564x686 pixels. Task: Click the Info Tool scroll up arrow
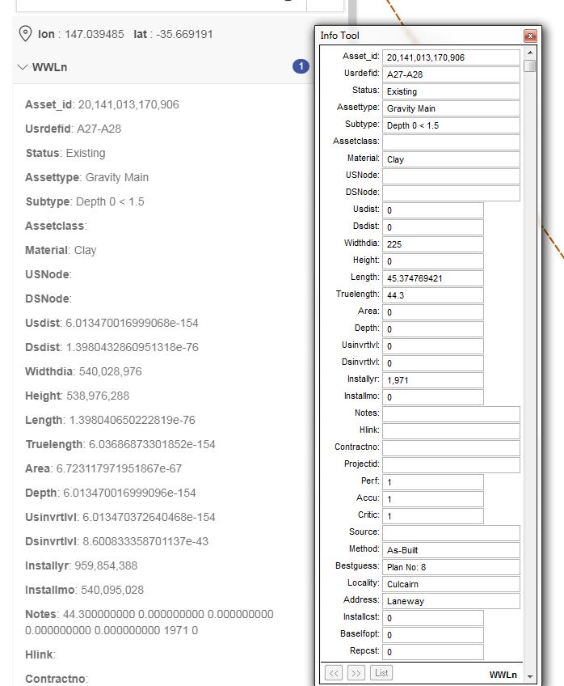(x=530, y=53)
